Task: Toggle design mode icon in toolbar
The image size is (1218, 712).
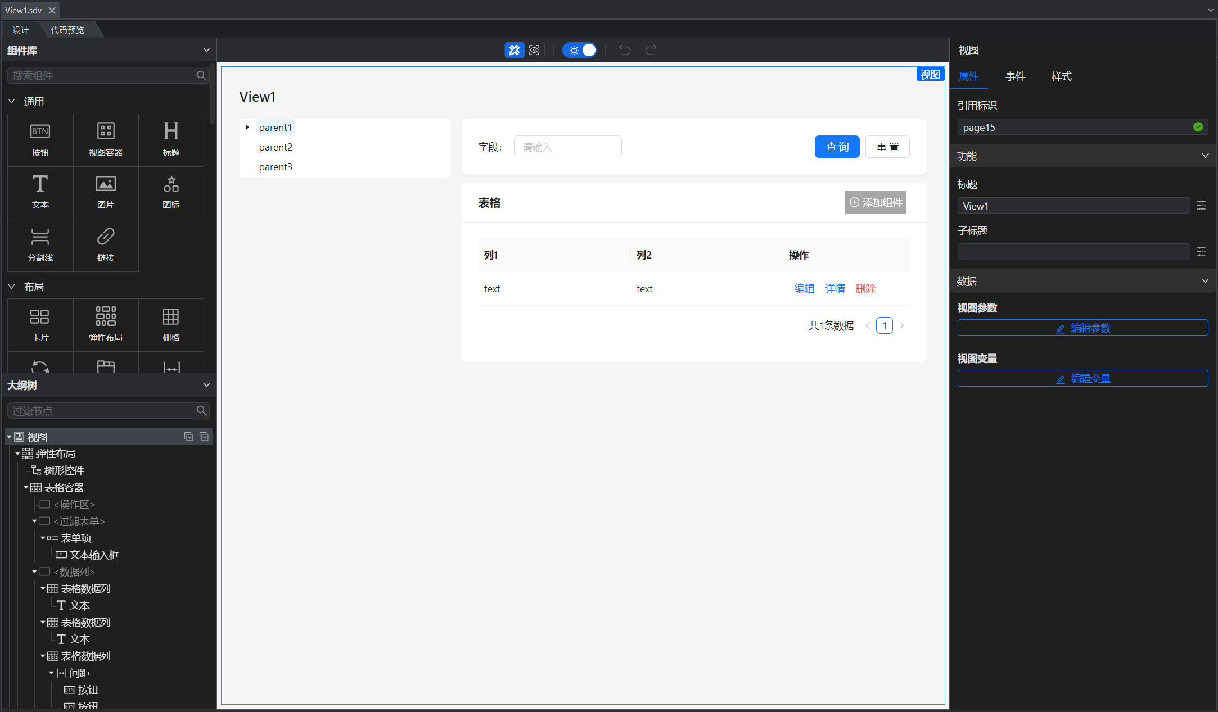Action: tap(514, 50)
